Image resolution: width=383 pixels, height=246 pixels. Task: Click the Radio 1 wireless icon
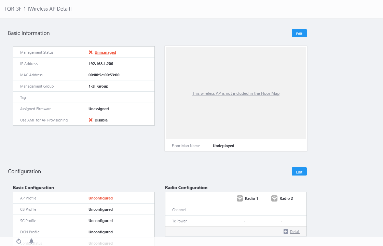coord(240,198)
